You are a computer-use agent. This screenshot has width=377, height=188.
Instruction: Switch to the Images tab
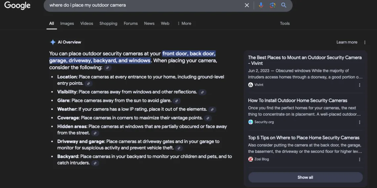coord(67,23)
